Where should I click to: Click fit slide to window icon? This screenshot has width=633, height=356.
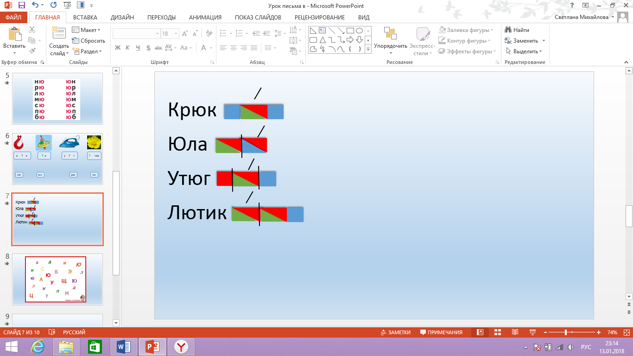(x=626, y=332)
